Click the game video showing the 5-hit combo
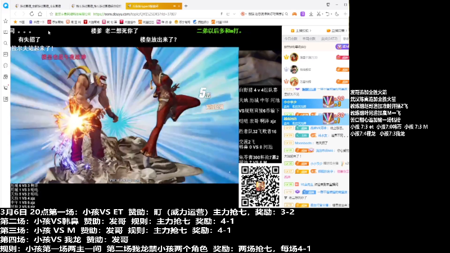Image resolution: width=450 pixels, height=253 pixels. click(124, 115)
